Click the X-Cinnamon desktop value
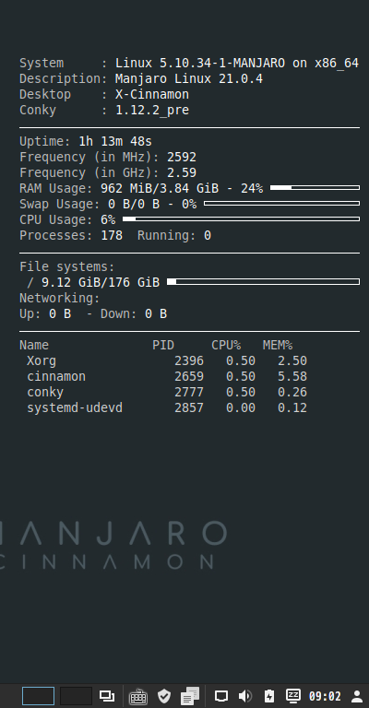The image size is (369, 708). click(x=152, y=94)
